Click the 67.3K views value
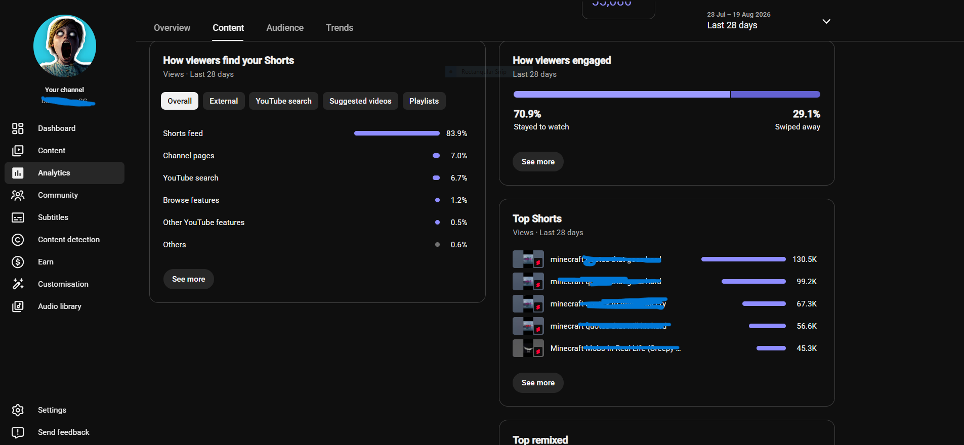 [807, 304]
